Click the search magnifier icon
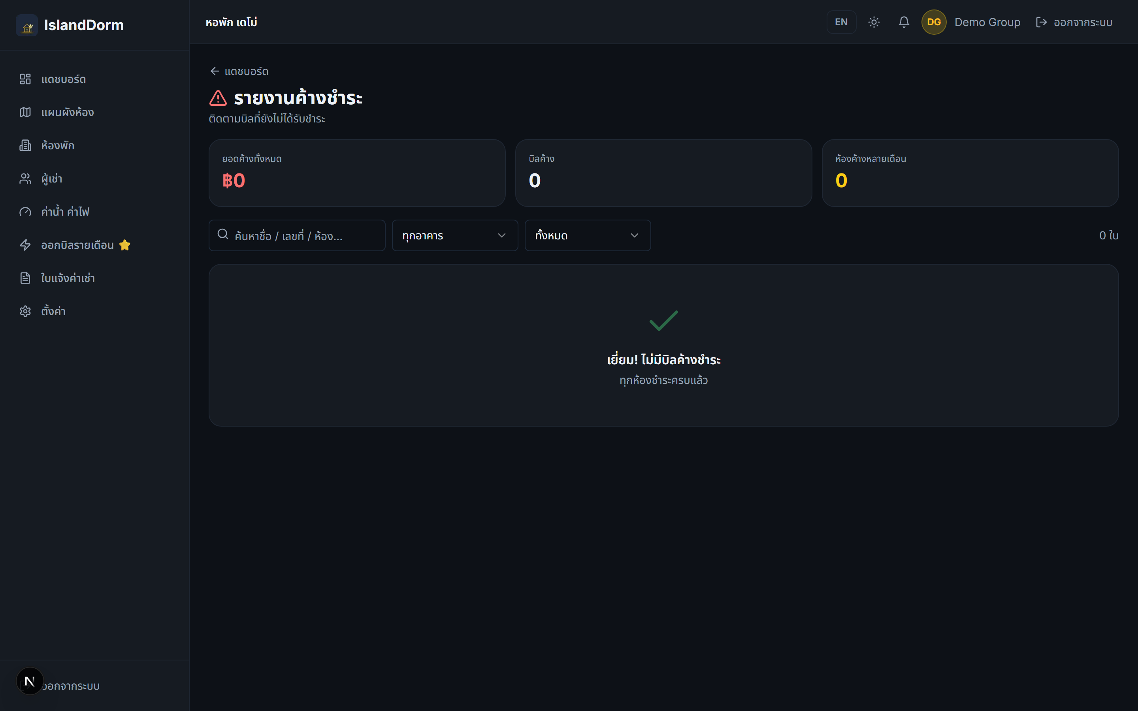1138x711 pixels. coord(223,234)
